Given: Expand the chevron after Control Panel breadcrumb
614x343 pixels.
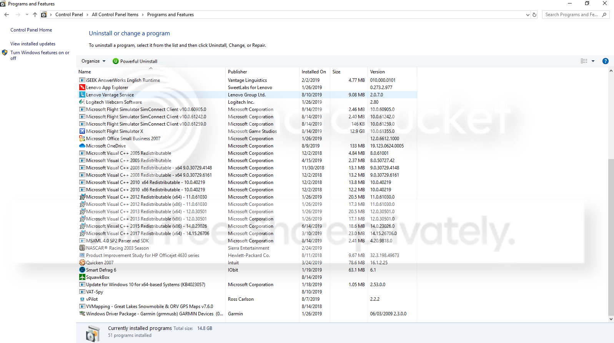Looking at the screenshot, I should click(x=87, y=15).
